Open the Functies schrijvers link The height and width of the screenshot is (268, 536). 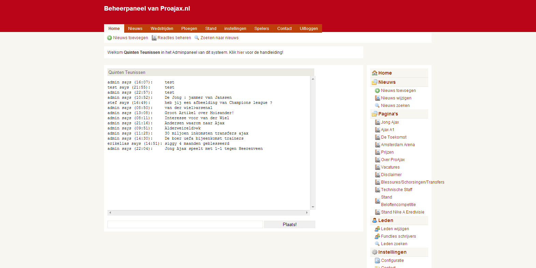pyautogui.click(x=399, y=236)
